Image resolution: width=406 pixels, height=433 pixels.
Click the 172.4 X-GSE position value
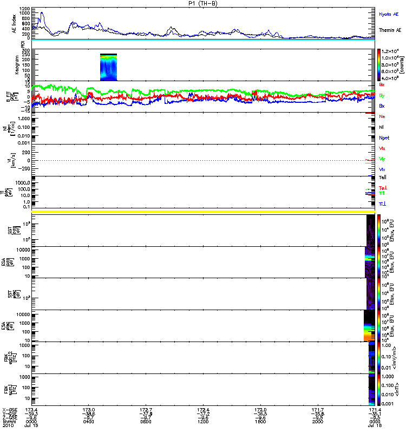pos(203,410)
